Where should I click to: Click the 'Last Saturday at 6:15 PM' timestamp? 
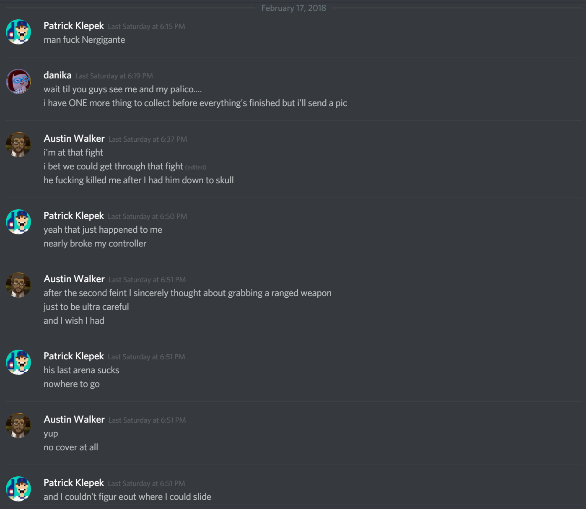click(146, 26)
